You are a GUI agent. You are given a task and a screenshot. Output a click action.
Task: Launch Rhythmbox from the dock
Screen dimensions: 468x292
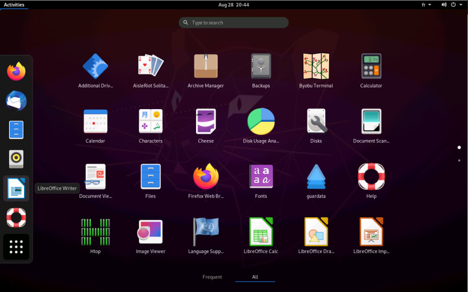(x=16, y=159)
